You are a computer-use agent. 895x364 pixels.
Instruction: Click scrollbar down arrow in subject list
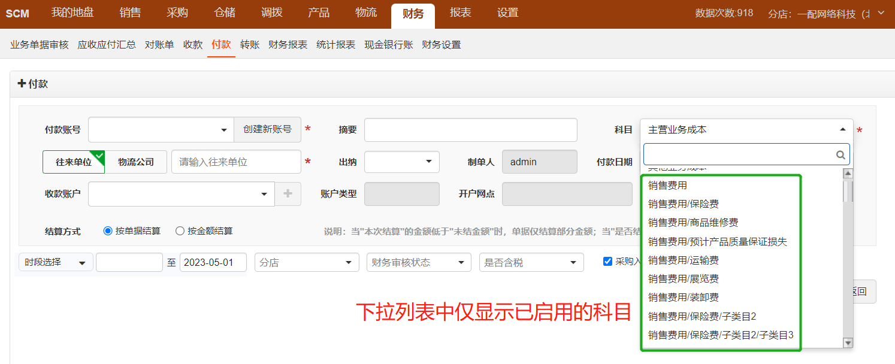click(848, 342)
